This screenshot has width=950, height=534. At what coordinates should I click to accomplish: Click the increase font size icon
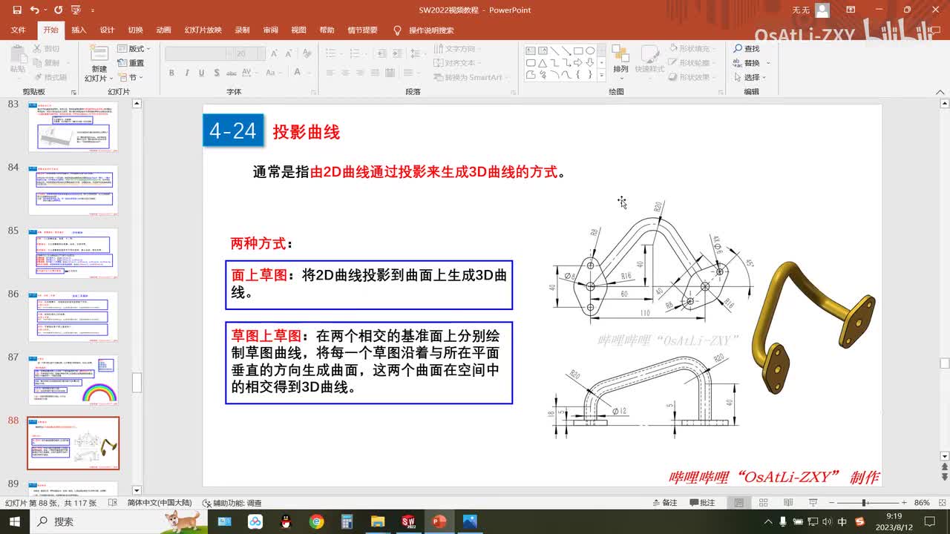[275, 53]
